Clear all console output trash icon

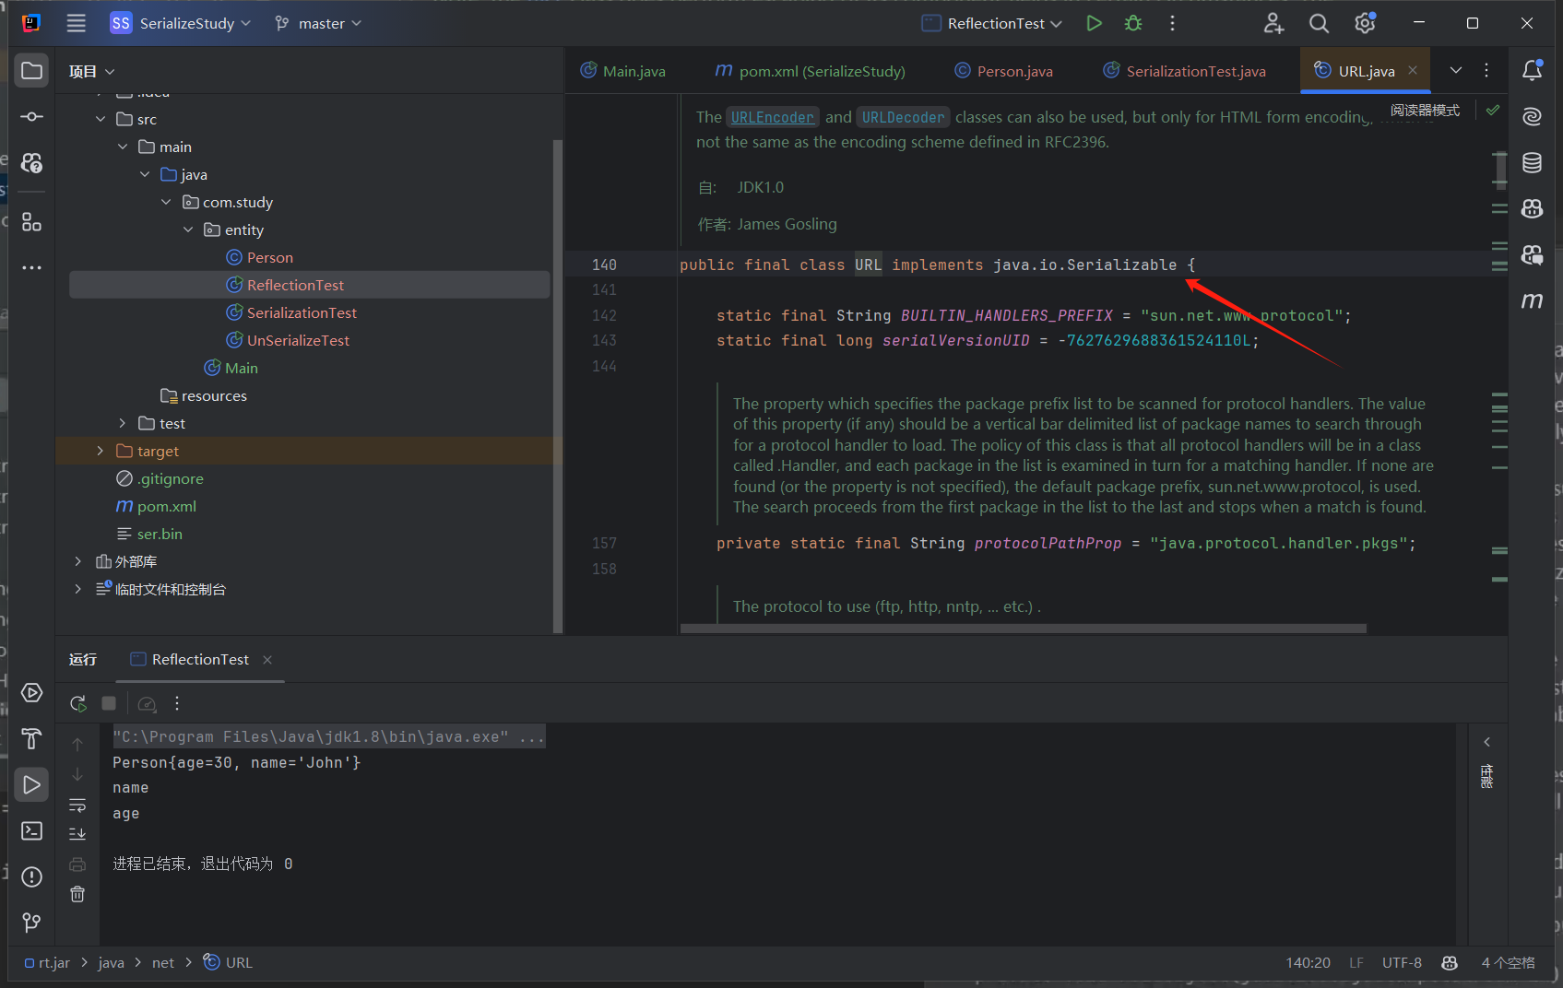(x=77, y=894)
